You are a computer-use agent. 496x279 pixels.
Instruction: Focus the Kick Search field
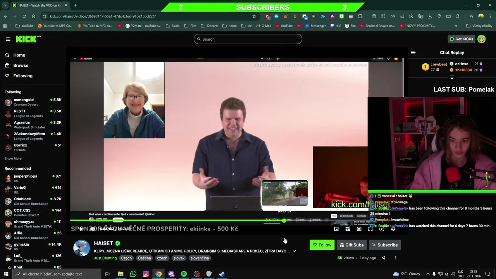tap(248, 39)
